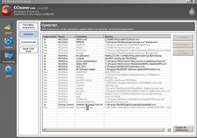197x138 pixels.
Task: Select the Cmaudio startup entry
Action: point(107,58)
